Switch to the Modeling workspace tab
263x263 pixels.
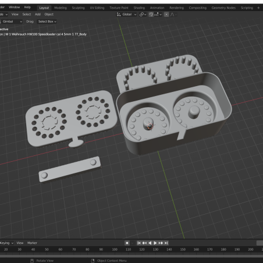[61, 8]
